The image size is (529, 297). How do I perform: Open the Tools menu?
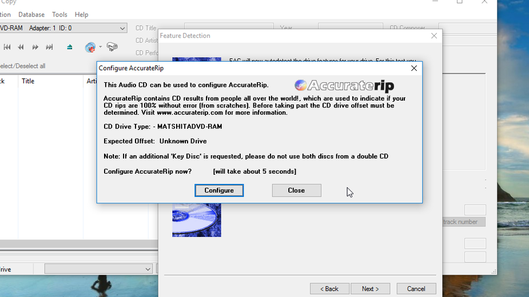[x=59, y=14]
